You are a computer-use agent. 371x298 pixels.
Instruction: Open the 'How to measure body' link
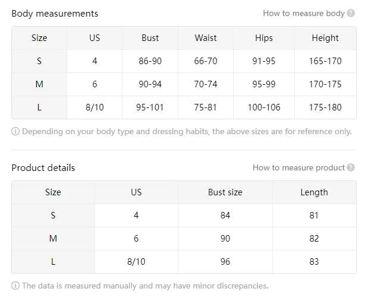303,13
